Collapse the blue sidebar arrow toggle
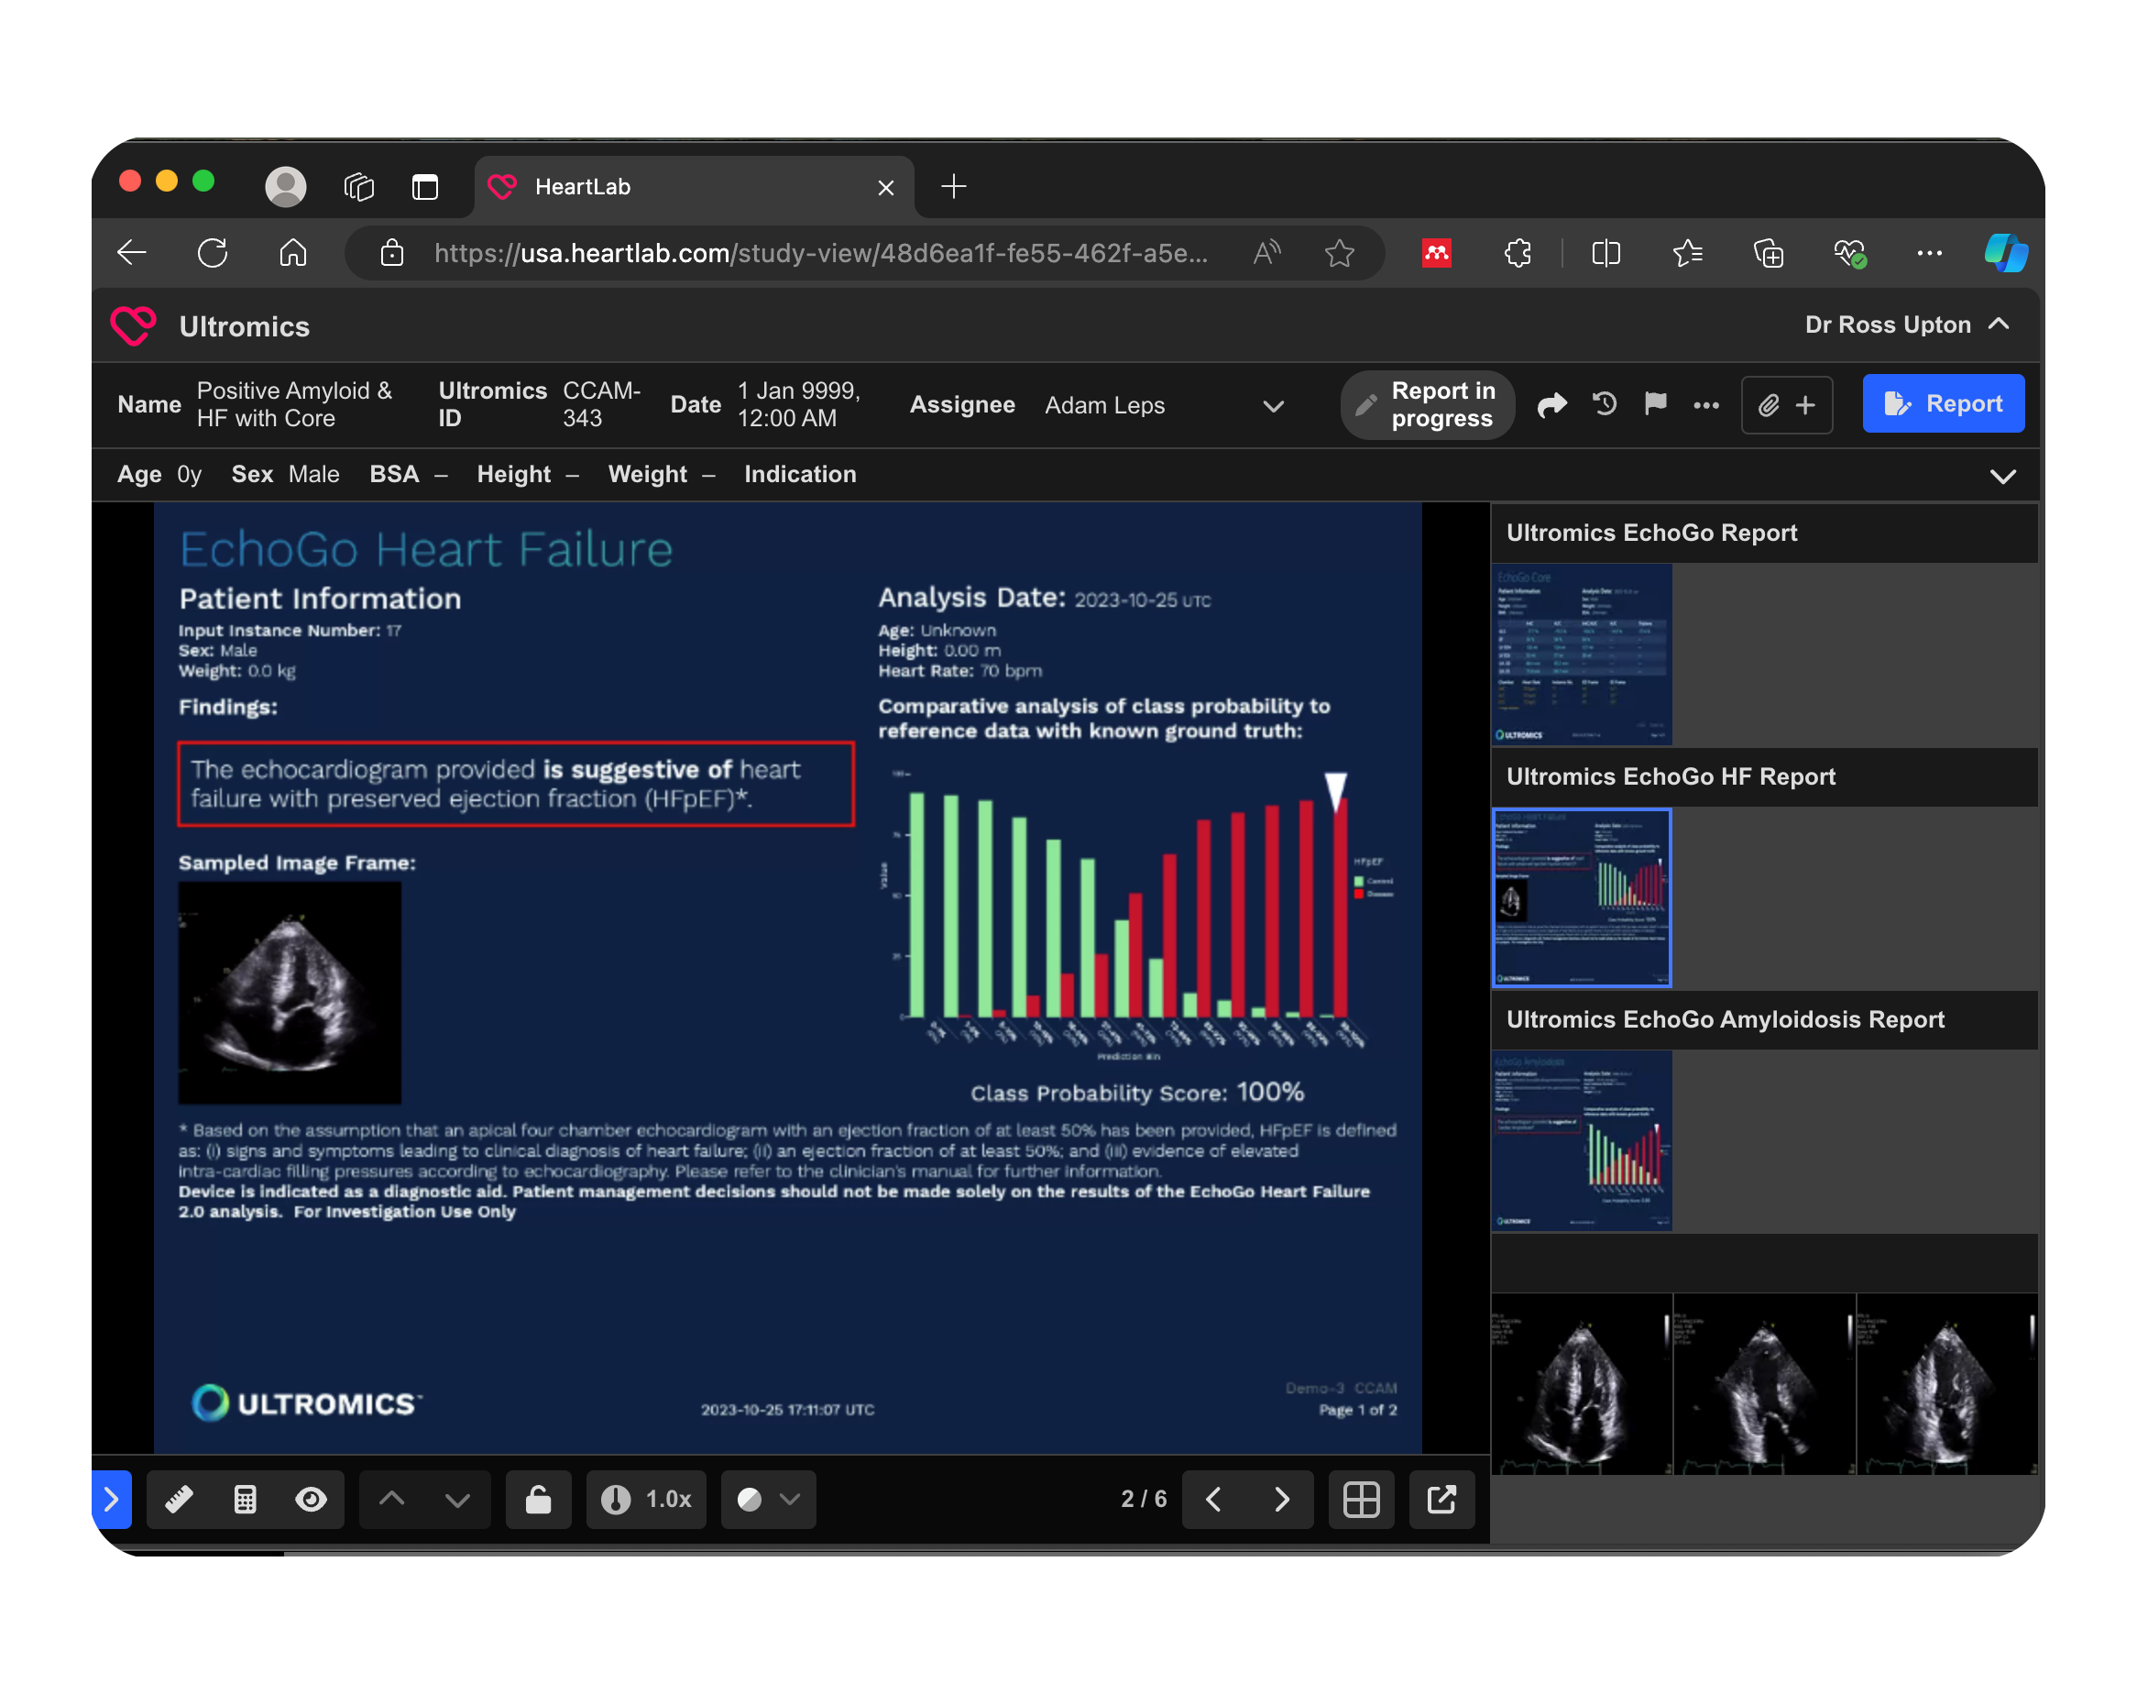This screenshot has width=2137, height=1694. pyautogui.click(x=111, y=1500)
